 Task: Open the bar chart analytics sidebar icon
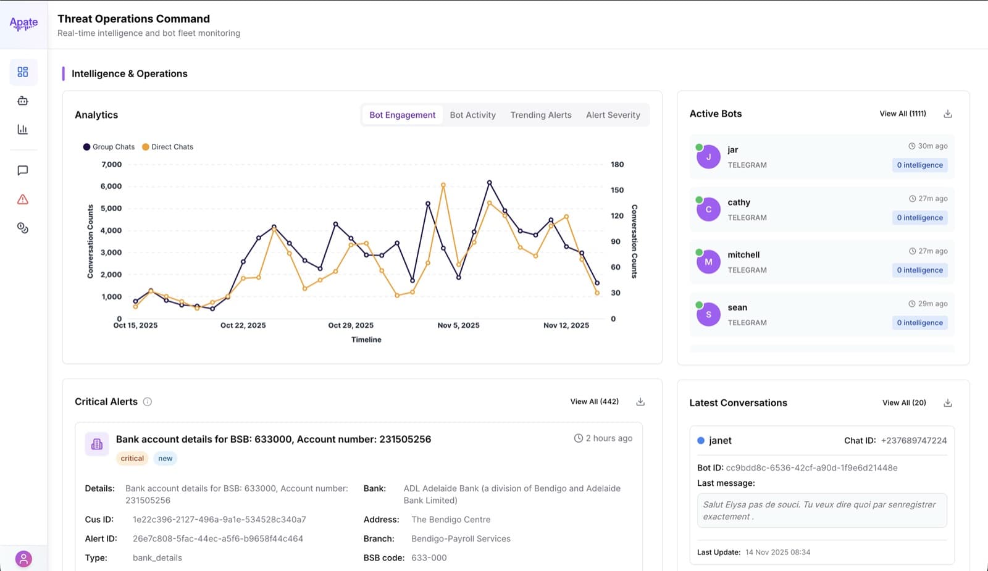[x=23, y=129]
